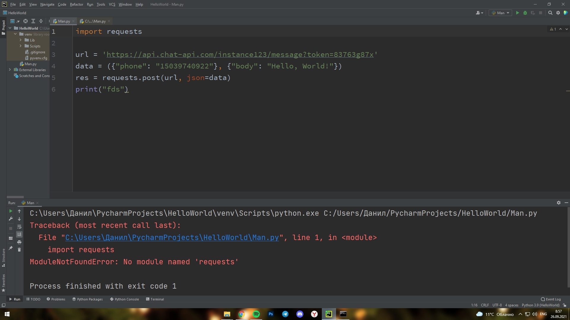
Task: Jump to previous highlighted error up arrow
Action: pyautogui.click(x=560, y=29)
